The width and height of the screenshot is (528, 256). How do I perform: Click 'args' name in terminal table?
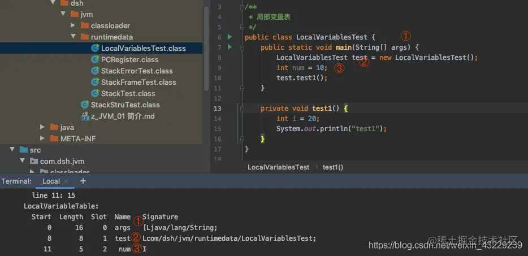[x=122, y=228]
